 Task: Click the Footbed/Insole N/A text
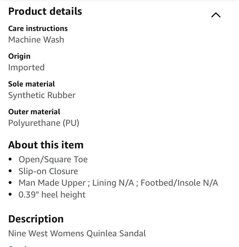[x=179, y=183]
